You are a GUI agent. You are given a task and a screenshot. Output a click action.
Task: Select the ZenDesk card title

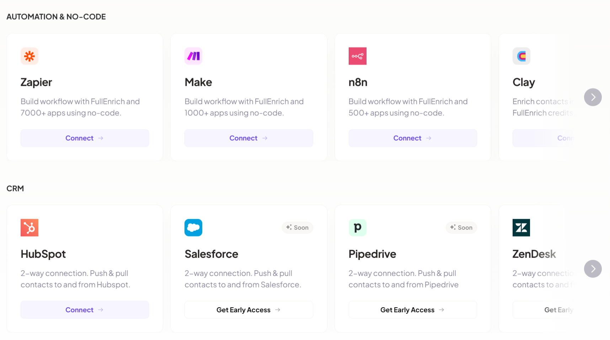(x=534, y=254)
